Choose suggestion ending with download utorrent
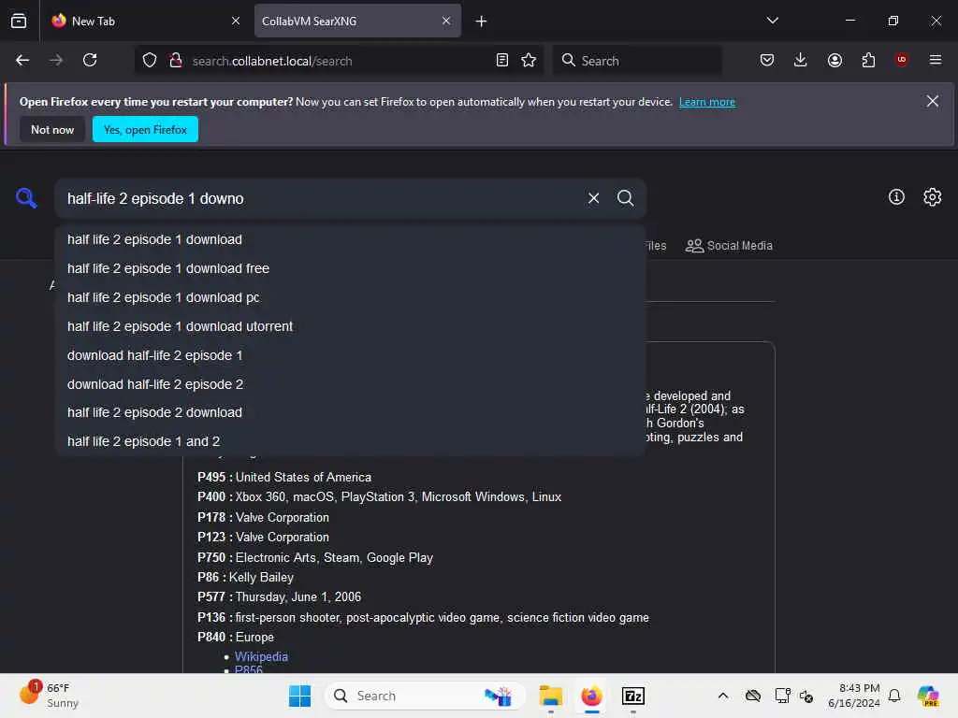The width and height of the screenshot is (958, 718). click(x=350, y=326)
